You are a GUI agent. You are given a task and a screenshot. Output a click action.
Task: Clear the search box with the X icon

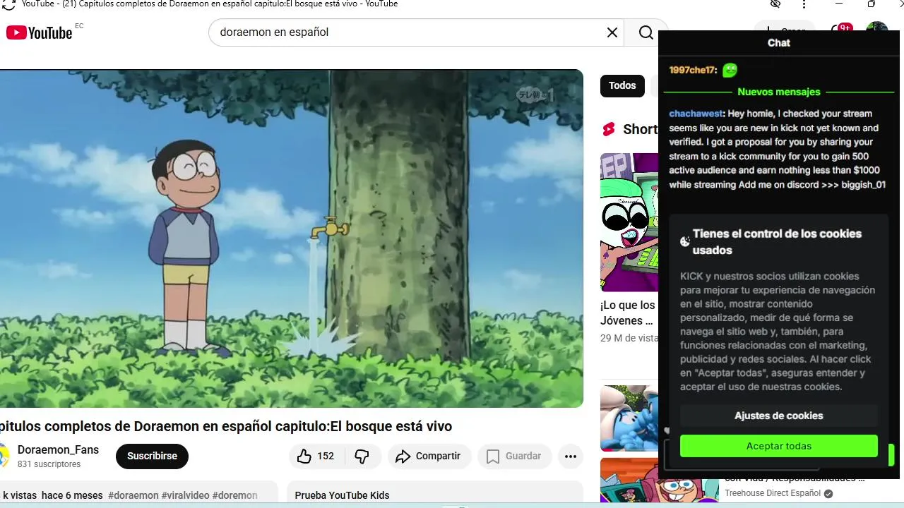(612, 32)
